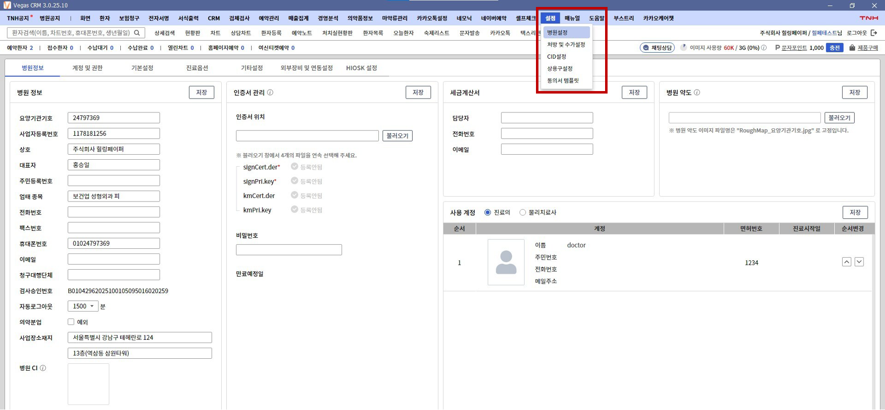Click 불러오기 for hospital map image
Viewport: 885px width, 410px height.
[839, 118]
